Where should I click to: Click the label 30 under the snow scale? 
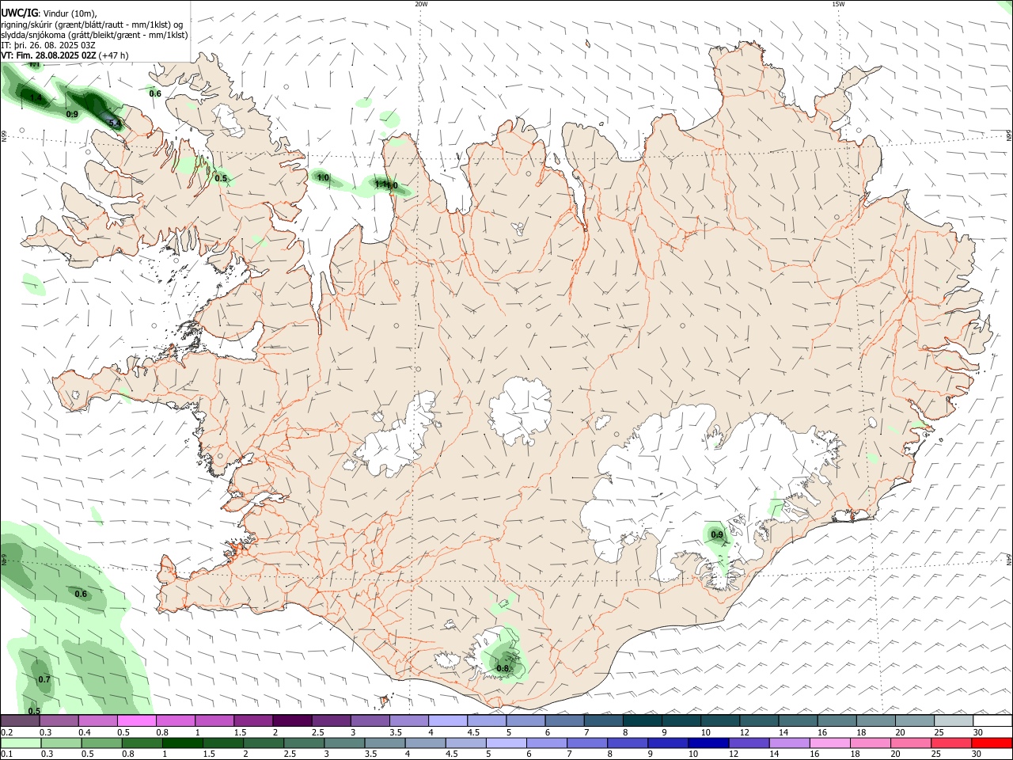point(977,732)
